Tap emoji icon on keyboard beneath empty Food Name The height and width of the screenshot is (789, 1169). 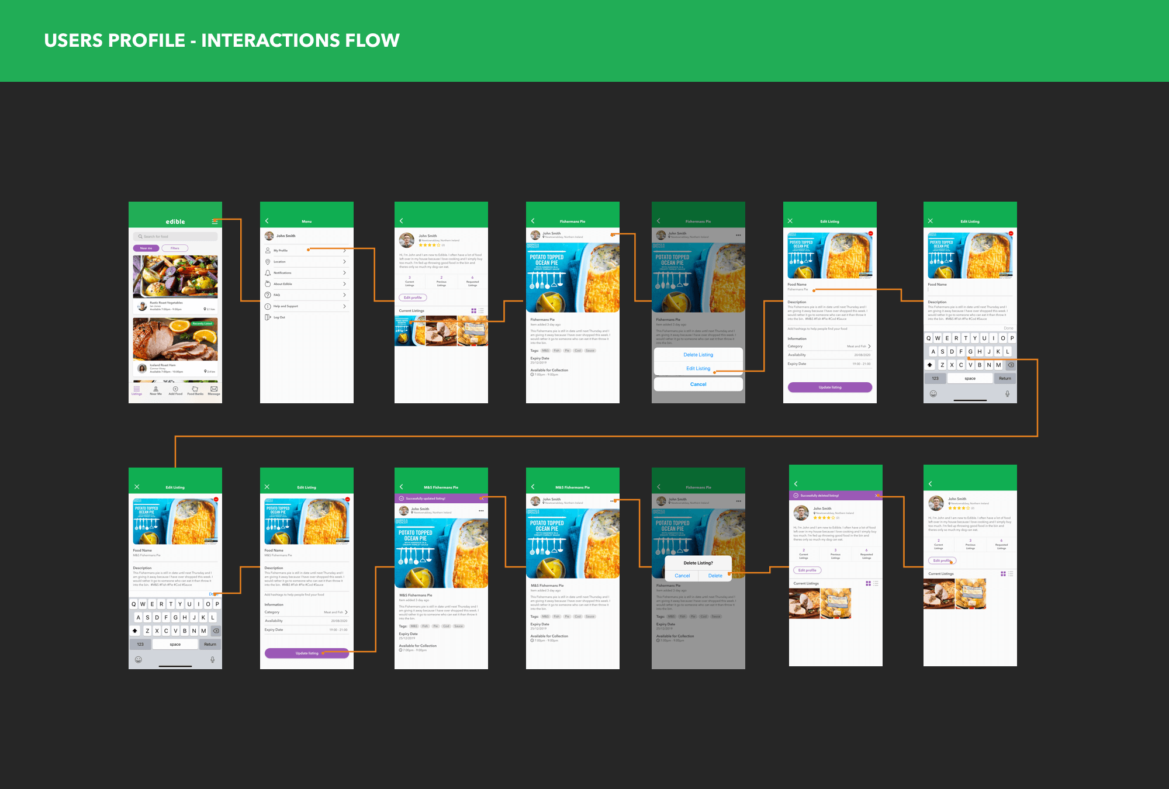(933, 394)
